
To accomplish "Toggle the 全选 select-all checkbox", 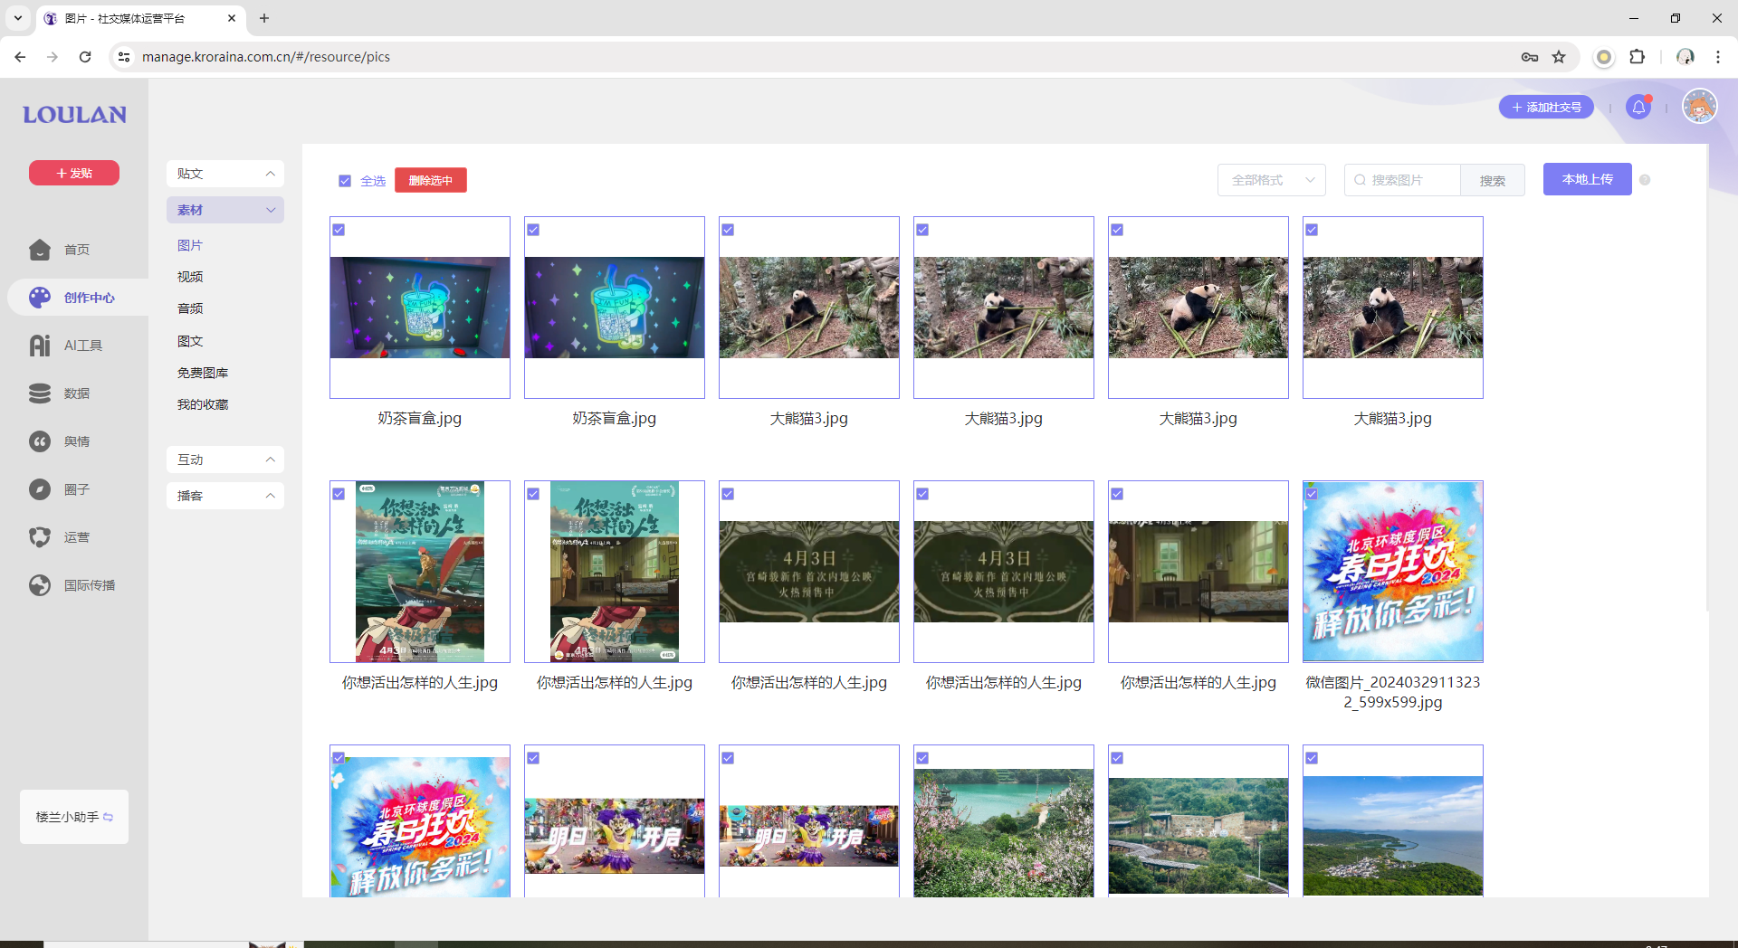I will pos(345,181).
